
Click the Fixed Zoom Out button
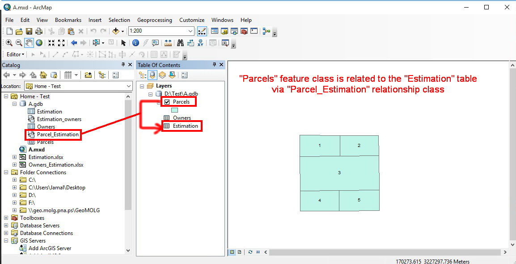(x=61, y=43)
